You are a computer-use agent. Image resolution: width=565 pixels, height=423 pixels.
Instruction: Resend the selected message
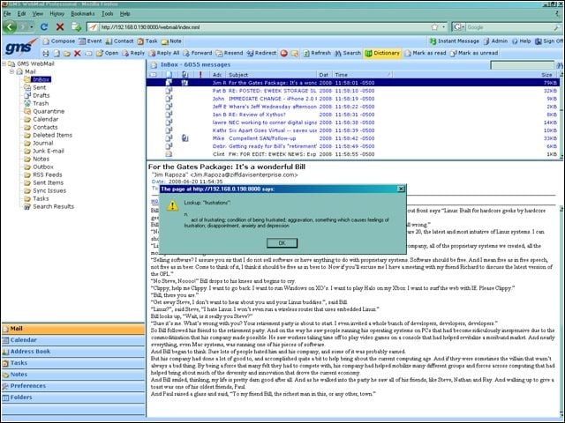coord(230,53)
